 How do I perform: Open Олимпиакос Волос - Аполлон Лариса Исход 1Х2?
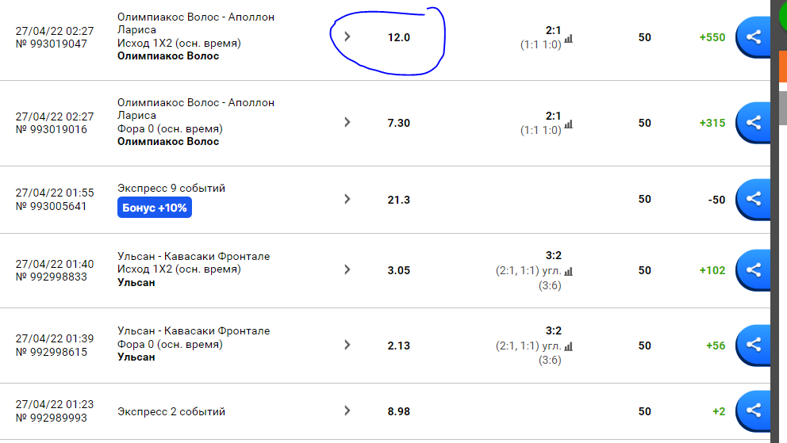pyautogui.click(x=196, y=36)
